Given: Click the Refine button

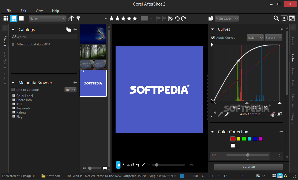Looking at the screenshot, I should pyautogui.click(x=71, y=90).
